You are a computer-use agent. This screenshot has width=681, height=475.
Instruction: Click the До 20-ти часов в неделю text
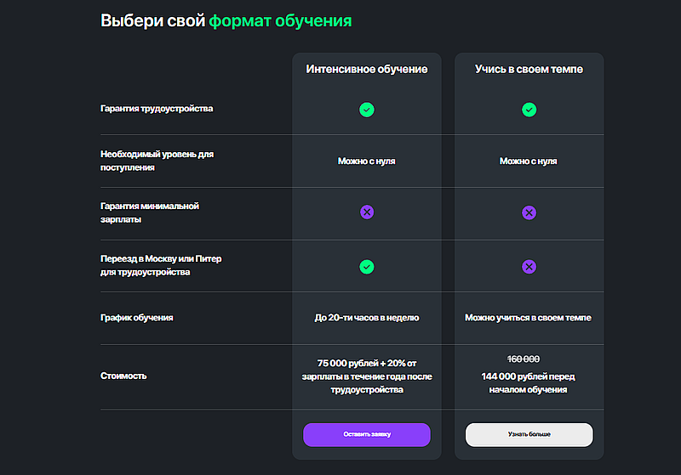tap(367, 318)
